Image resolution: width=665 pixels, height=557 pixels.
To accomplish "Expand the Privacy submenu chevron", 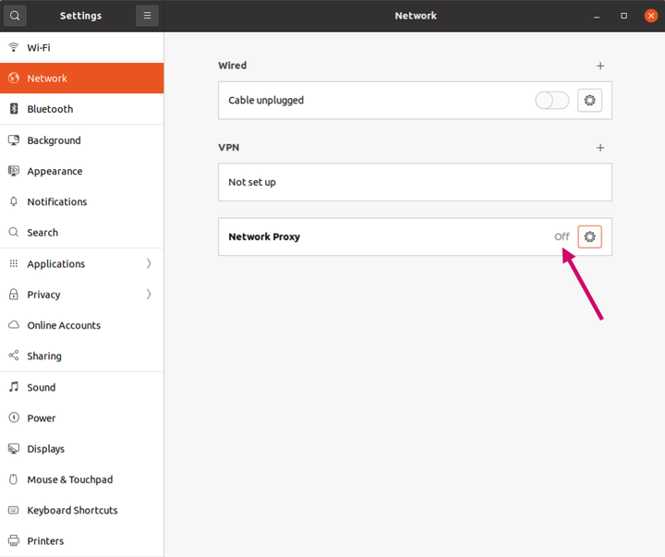I will pos(149,295).
